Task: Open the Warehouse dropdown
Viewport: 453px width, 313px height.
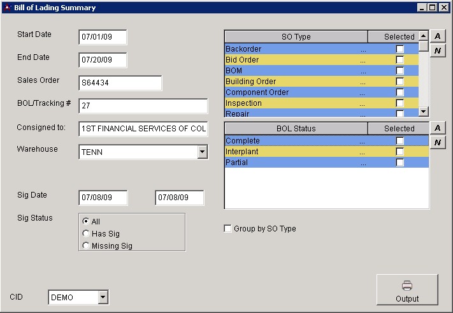Action: [x=202, y=152]
